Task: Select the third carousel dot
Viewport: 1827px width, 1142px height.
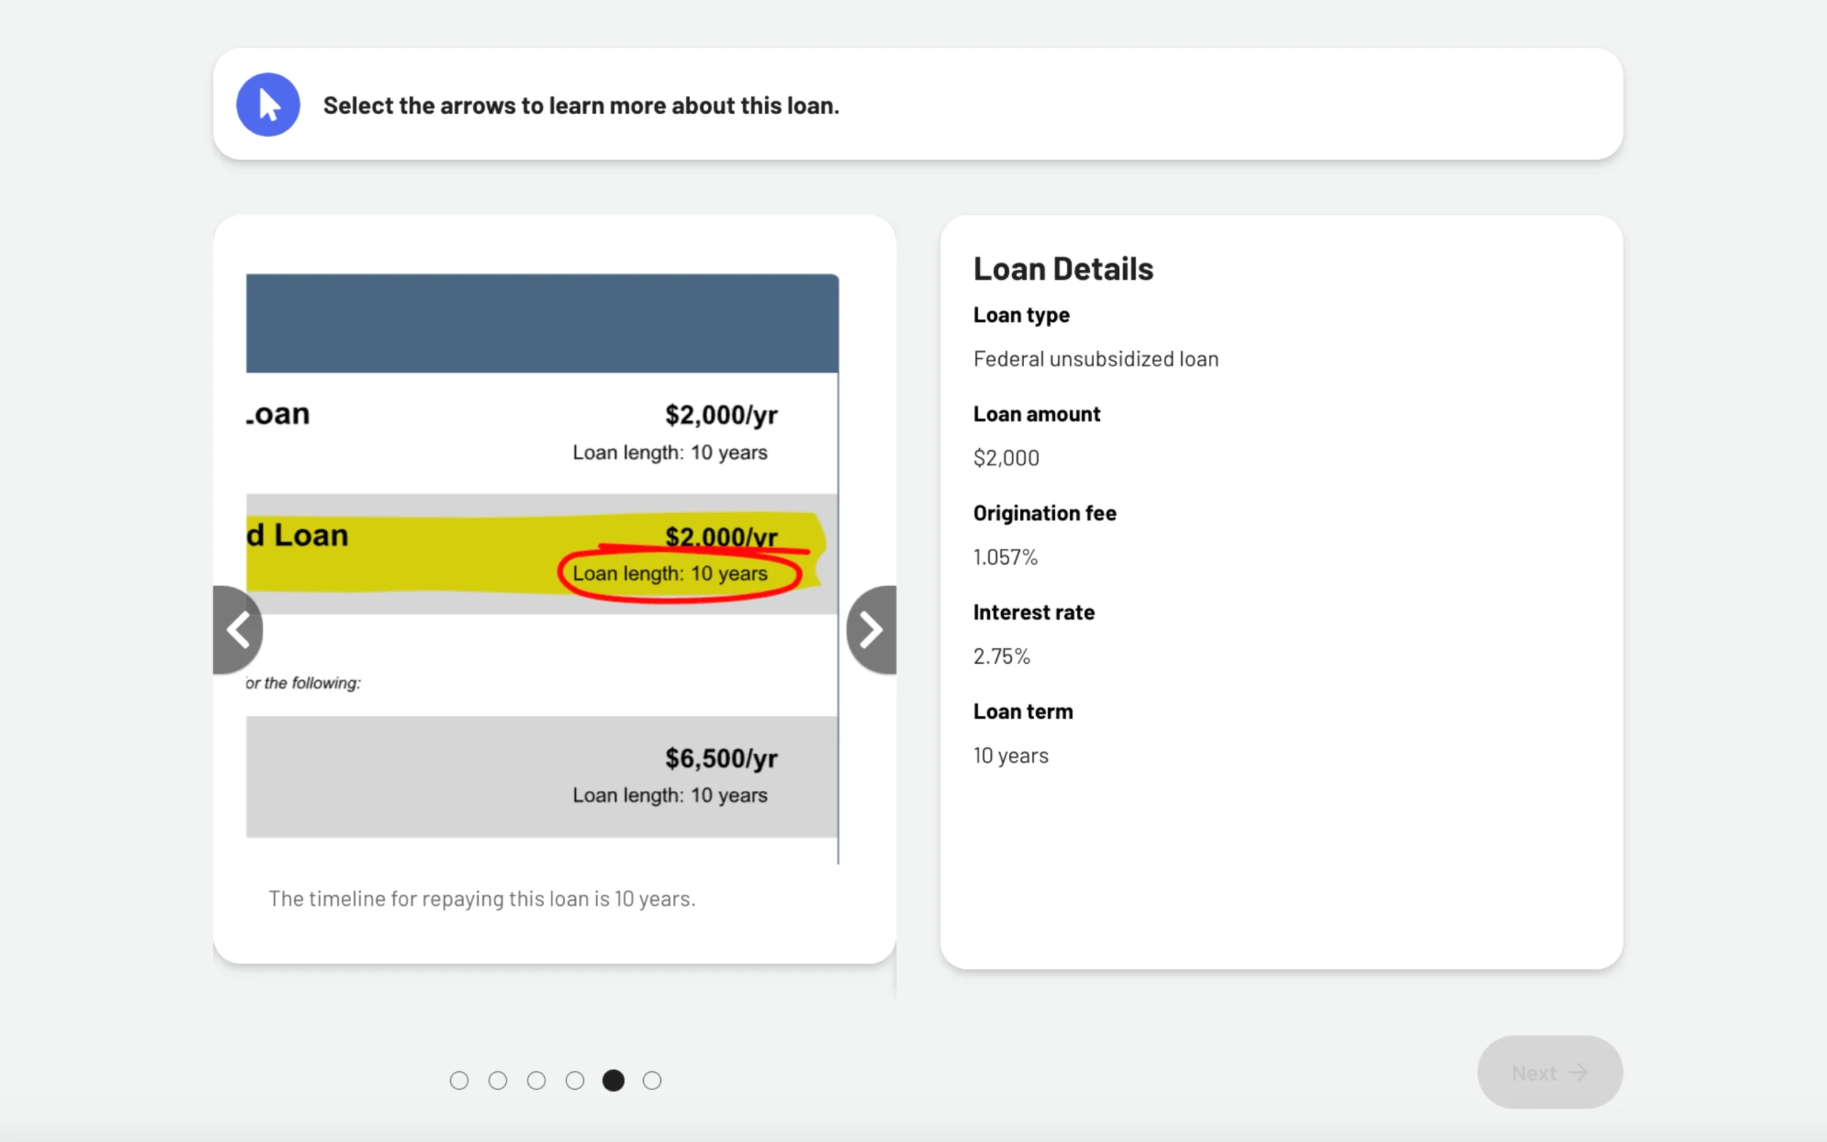Action: (536, 1080)
